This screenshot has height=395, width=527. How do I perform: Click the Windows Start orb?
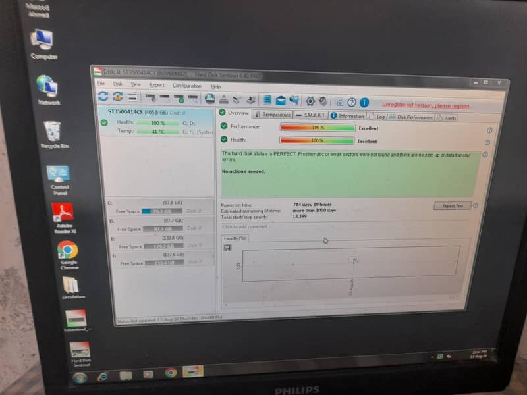[80, 378]
